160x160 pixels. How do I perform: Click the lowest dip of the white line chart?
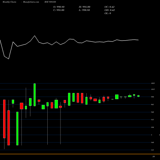9,59
